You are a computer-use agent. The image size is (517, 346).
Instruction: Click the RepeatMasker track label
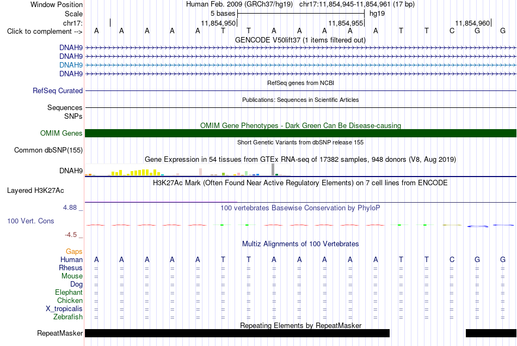click(60, 333)
